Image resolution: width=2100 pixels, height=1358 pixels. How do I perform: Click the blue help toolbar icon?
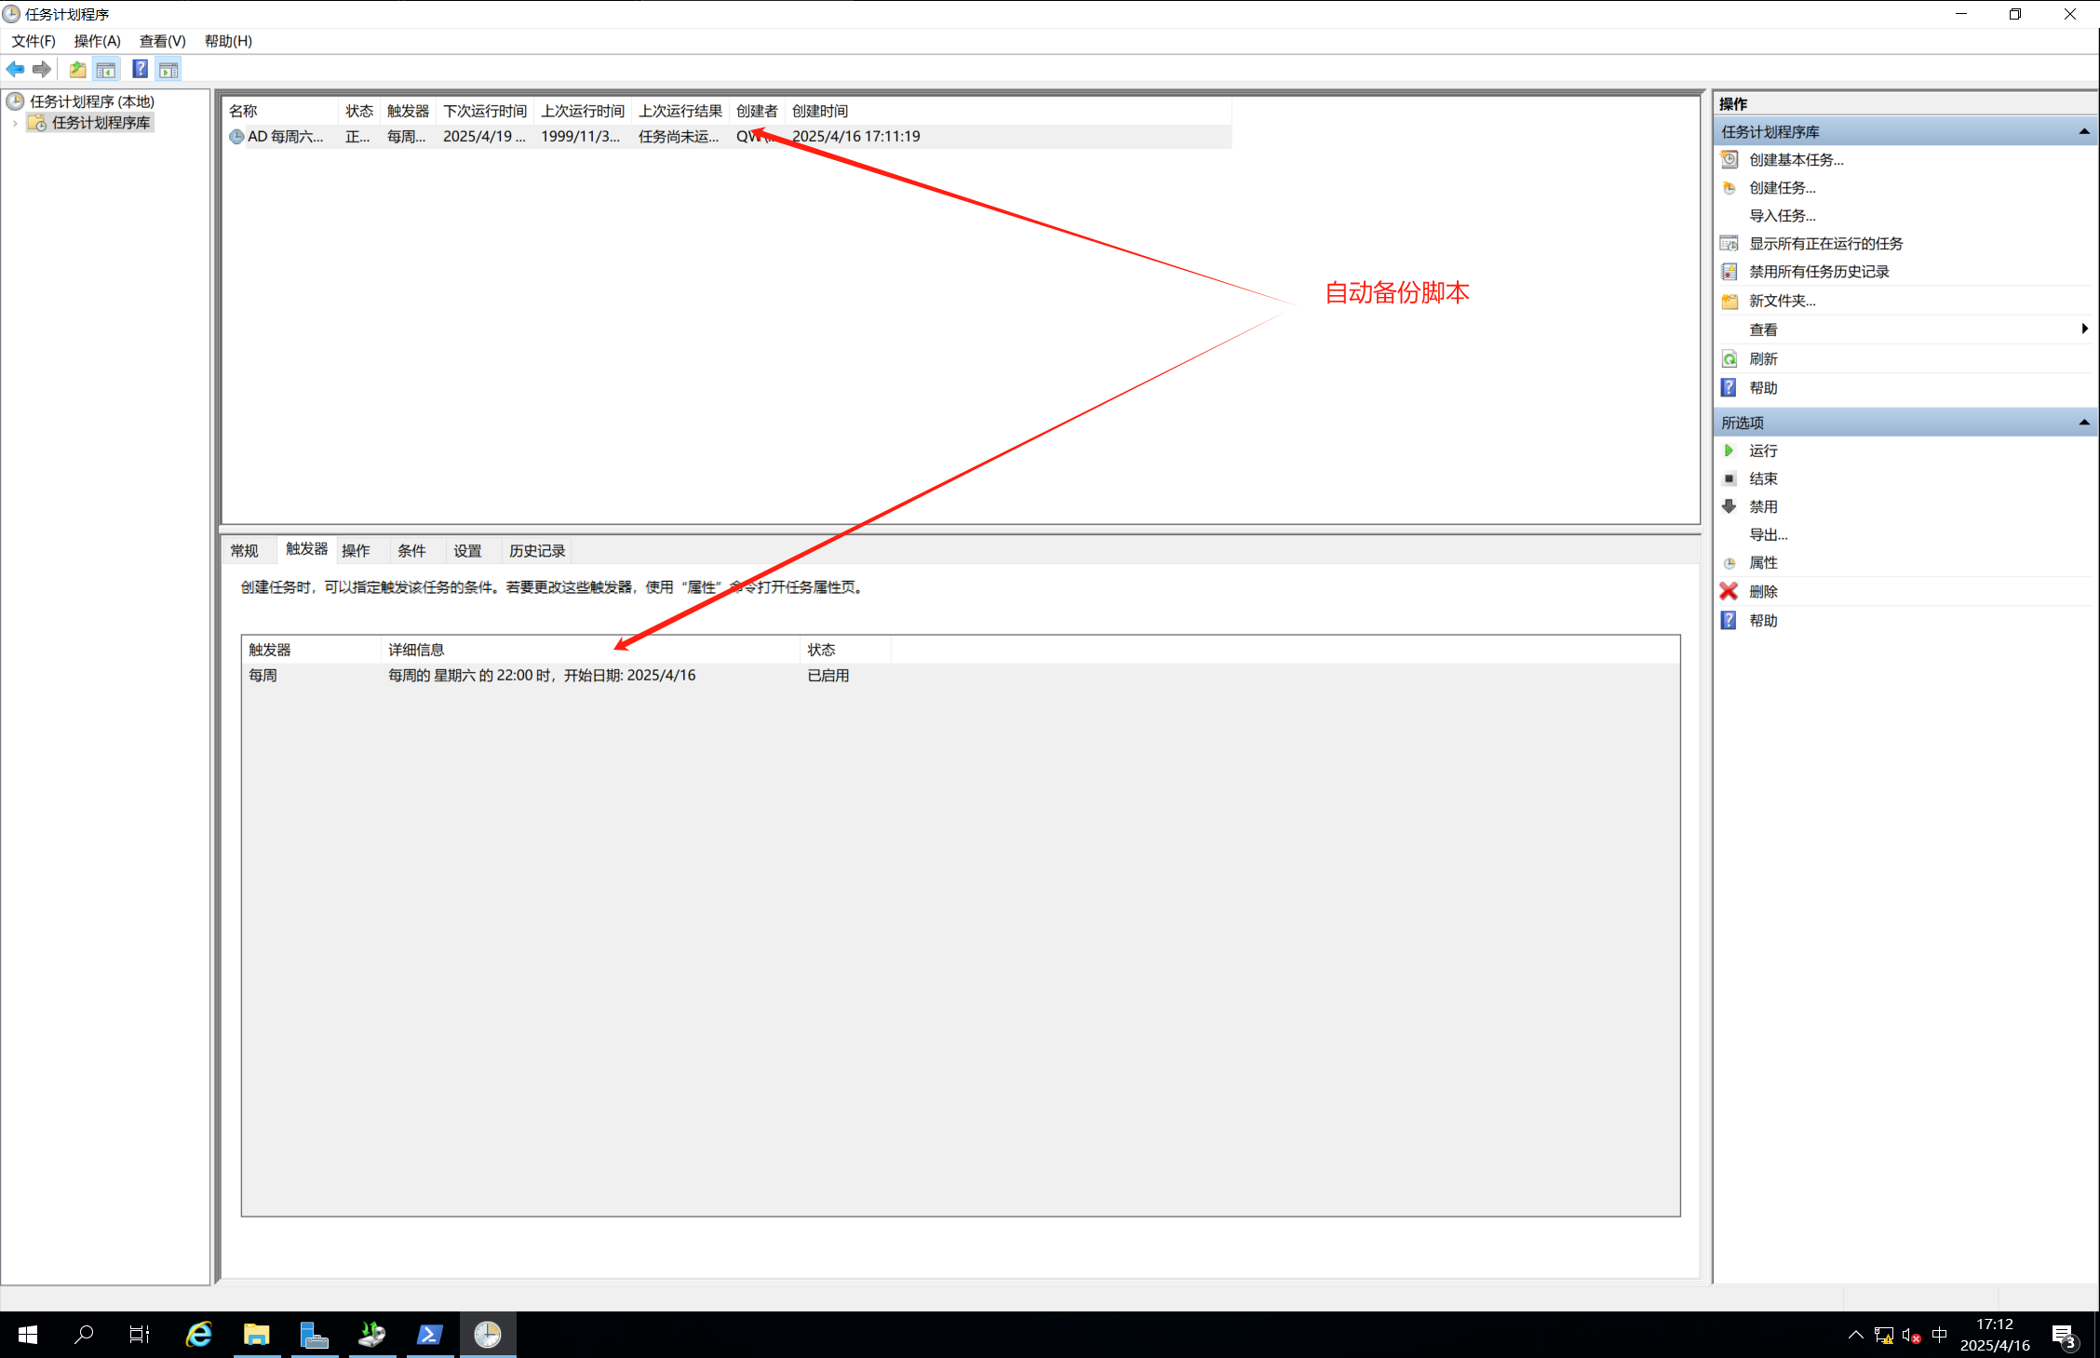click(140, 69)
